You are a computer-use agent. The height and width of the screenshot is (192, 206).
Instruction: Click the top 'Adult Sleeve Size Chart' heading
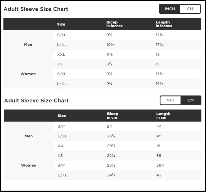[x=36, y=9]
